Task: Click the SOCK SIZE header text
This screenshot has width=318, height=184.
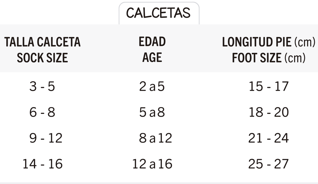Action: (x=42, y=57)
